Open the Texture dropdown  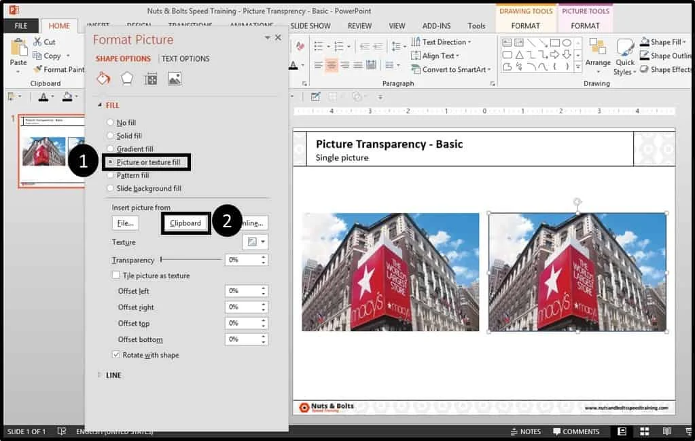click(255, 242)
